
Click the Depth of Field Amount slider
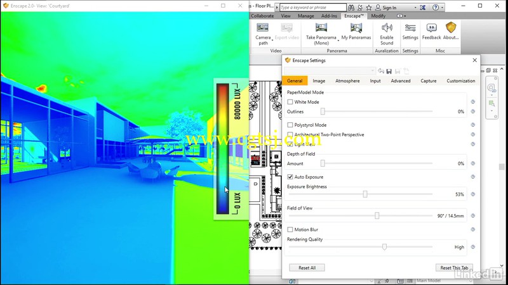tap(323, 163)
